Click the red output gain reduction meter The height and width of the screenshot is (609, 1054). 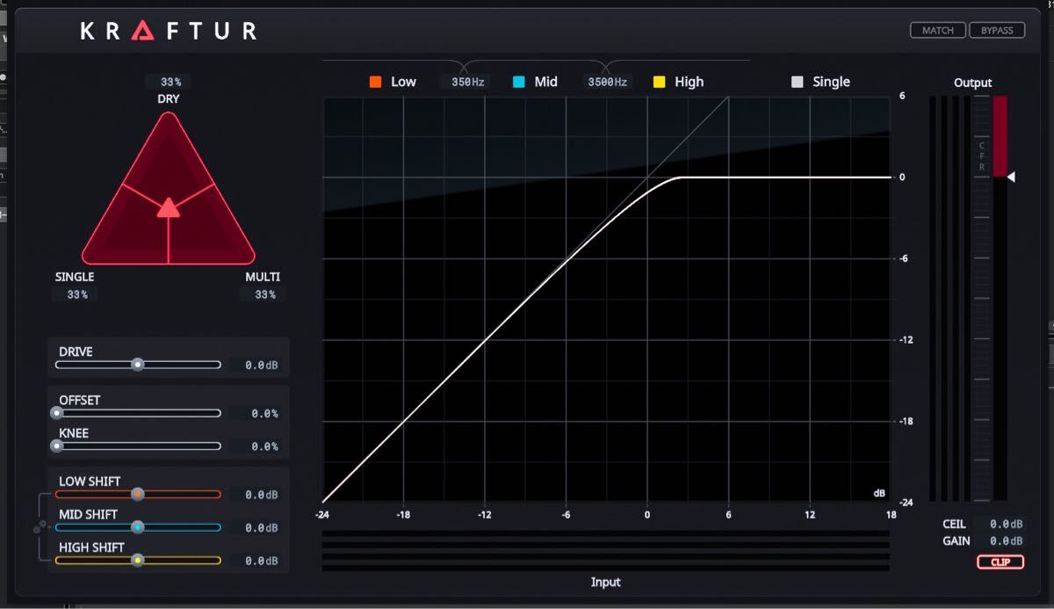1000,136
